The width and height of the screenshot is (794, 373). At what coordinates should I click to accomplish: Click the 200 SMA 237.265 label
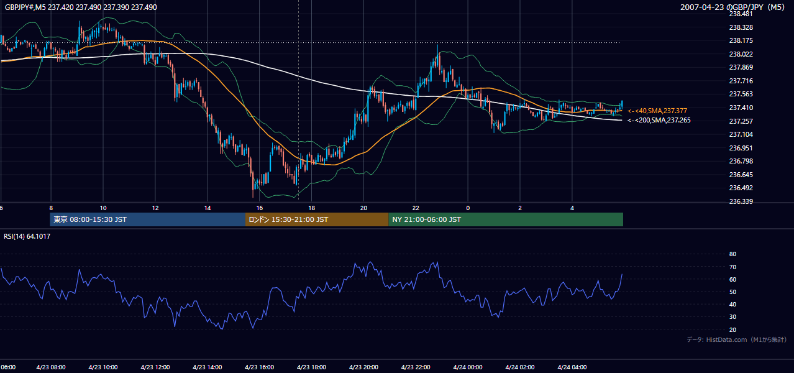659,120
